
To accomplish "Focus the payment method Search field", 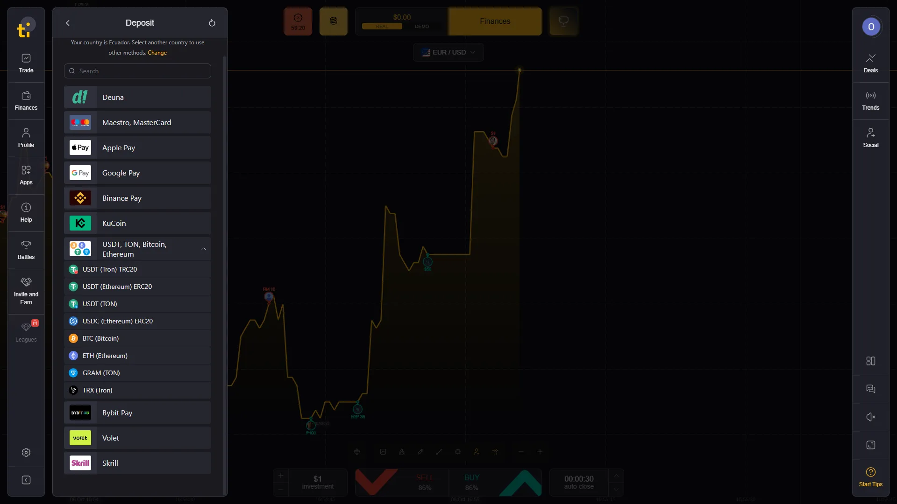I will pyautogui.click(x=137, y=71).
